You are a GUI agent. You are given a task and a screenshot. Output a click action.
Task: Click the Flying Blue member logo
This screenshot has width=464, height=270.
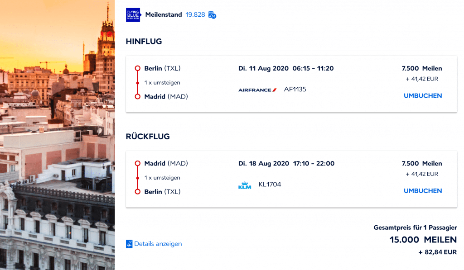[x=133, y=15]
